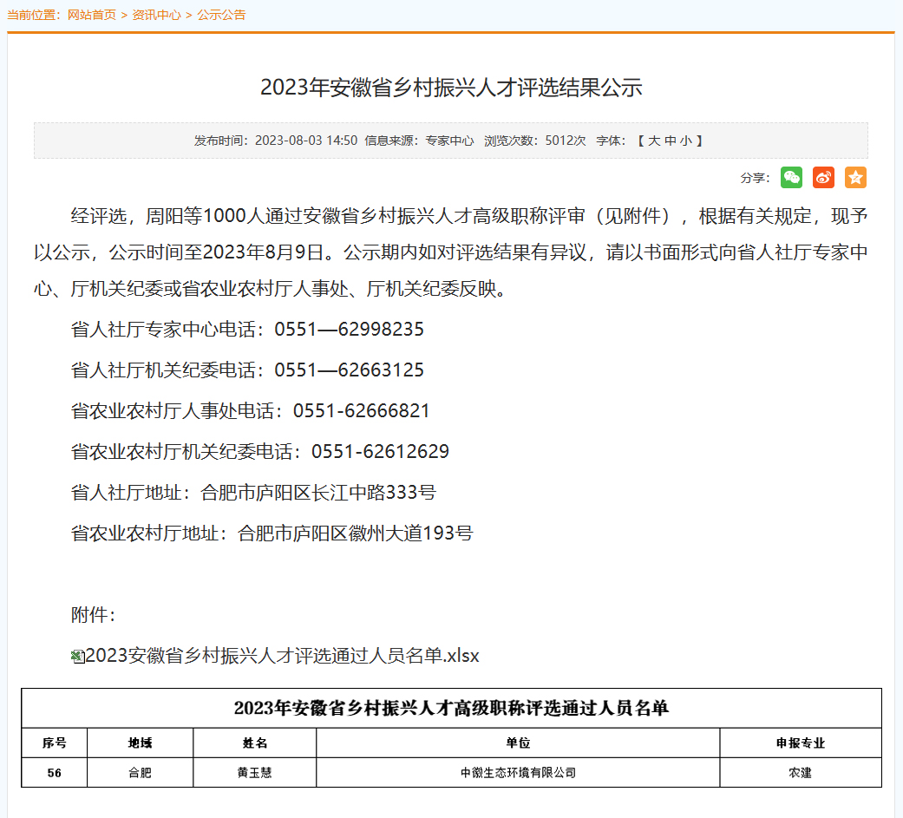Open 资讯中心 in the breadcrumb

[156, 15]
